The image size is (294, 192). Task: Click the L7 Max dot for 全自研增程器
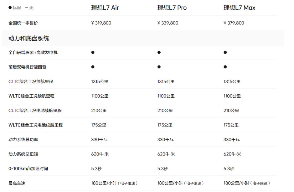[x=225, y=52]
